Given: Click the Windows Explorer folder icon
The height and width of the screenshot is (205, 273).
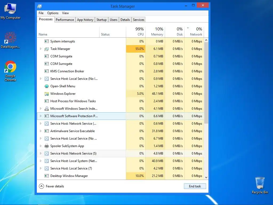Looking at the screenshot, I should pyautogui.click(x=46, y=94).
